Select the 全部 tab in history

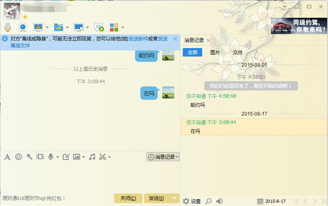click(193, 52)
